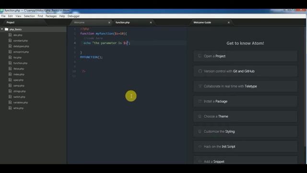Expand the Add a Snippet card

click(245, 160)
